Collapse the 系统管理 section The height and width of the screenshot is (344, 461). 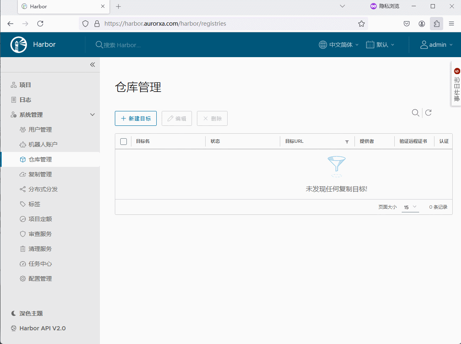[x=92, y=115]
